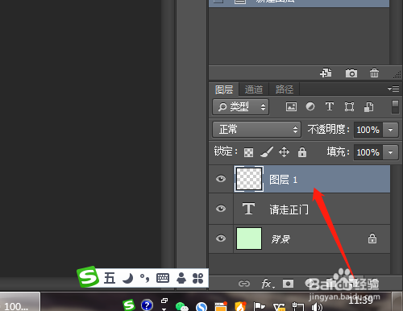The height and width of the screenshot is (311, 403).
Task: Lock layer position move icon
Action: (x=284, y=151)
